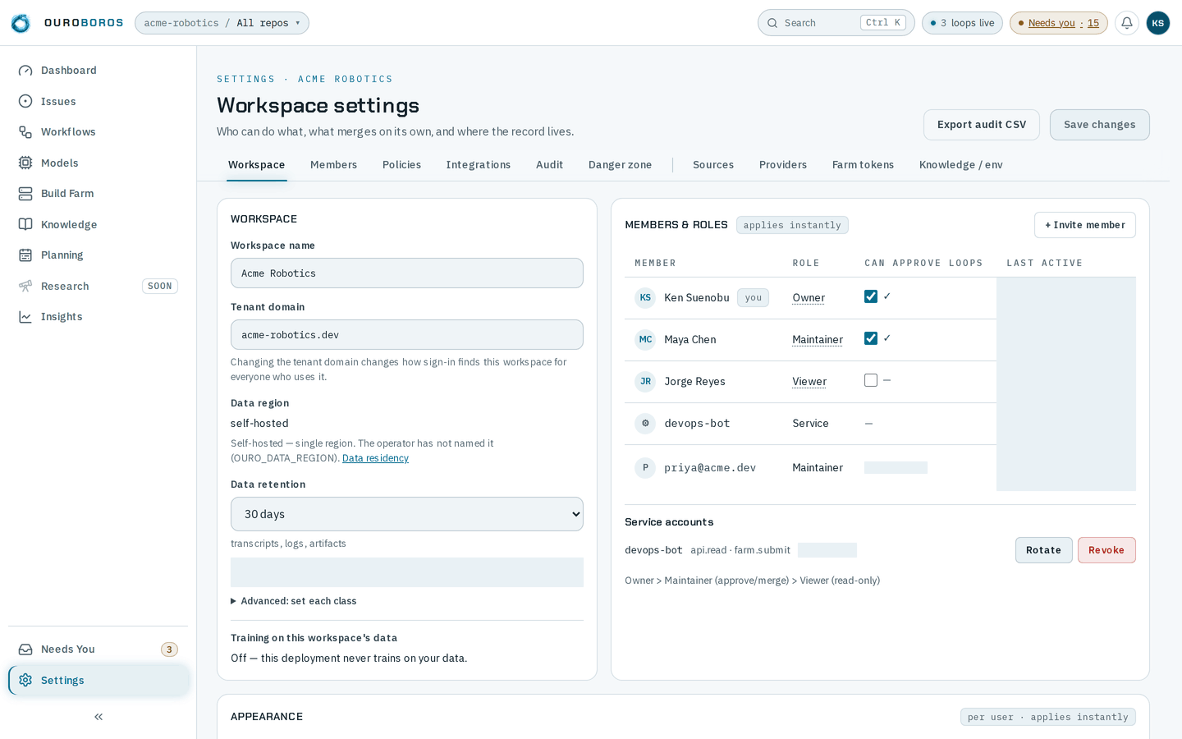1182x739 pixels.
Task: Open acme-robotics All repos selector
Action: pos(222,23)
